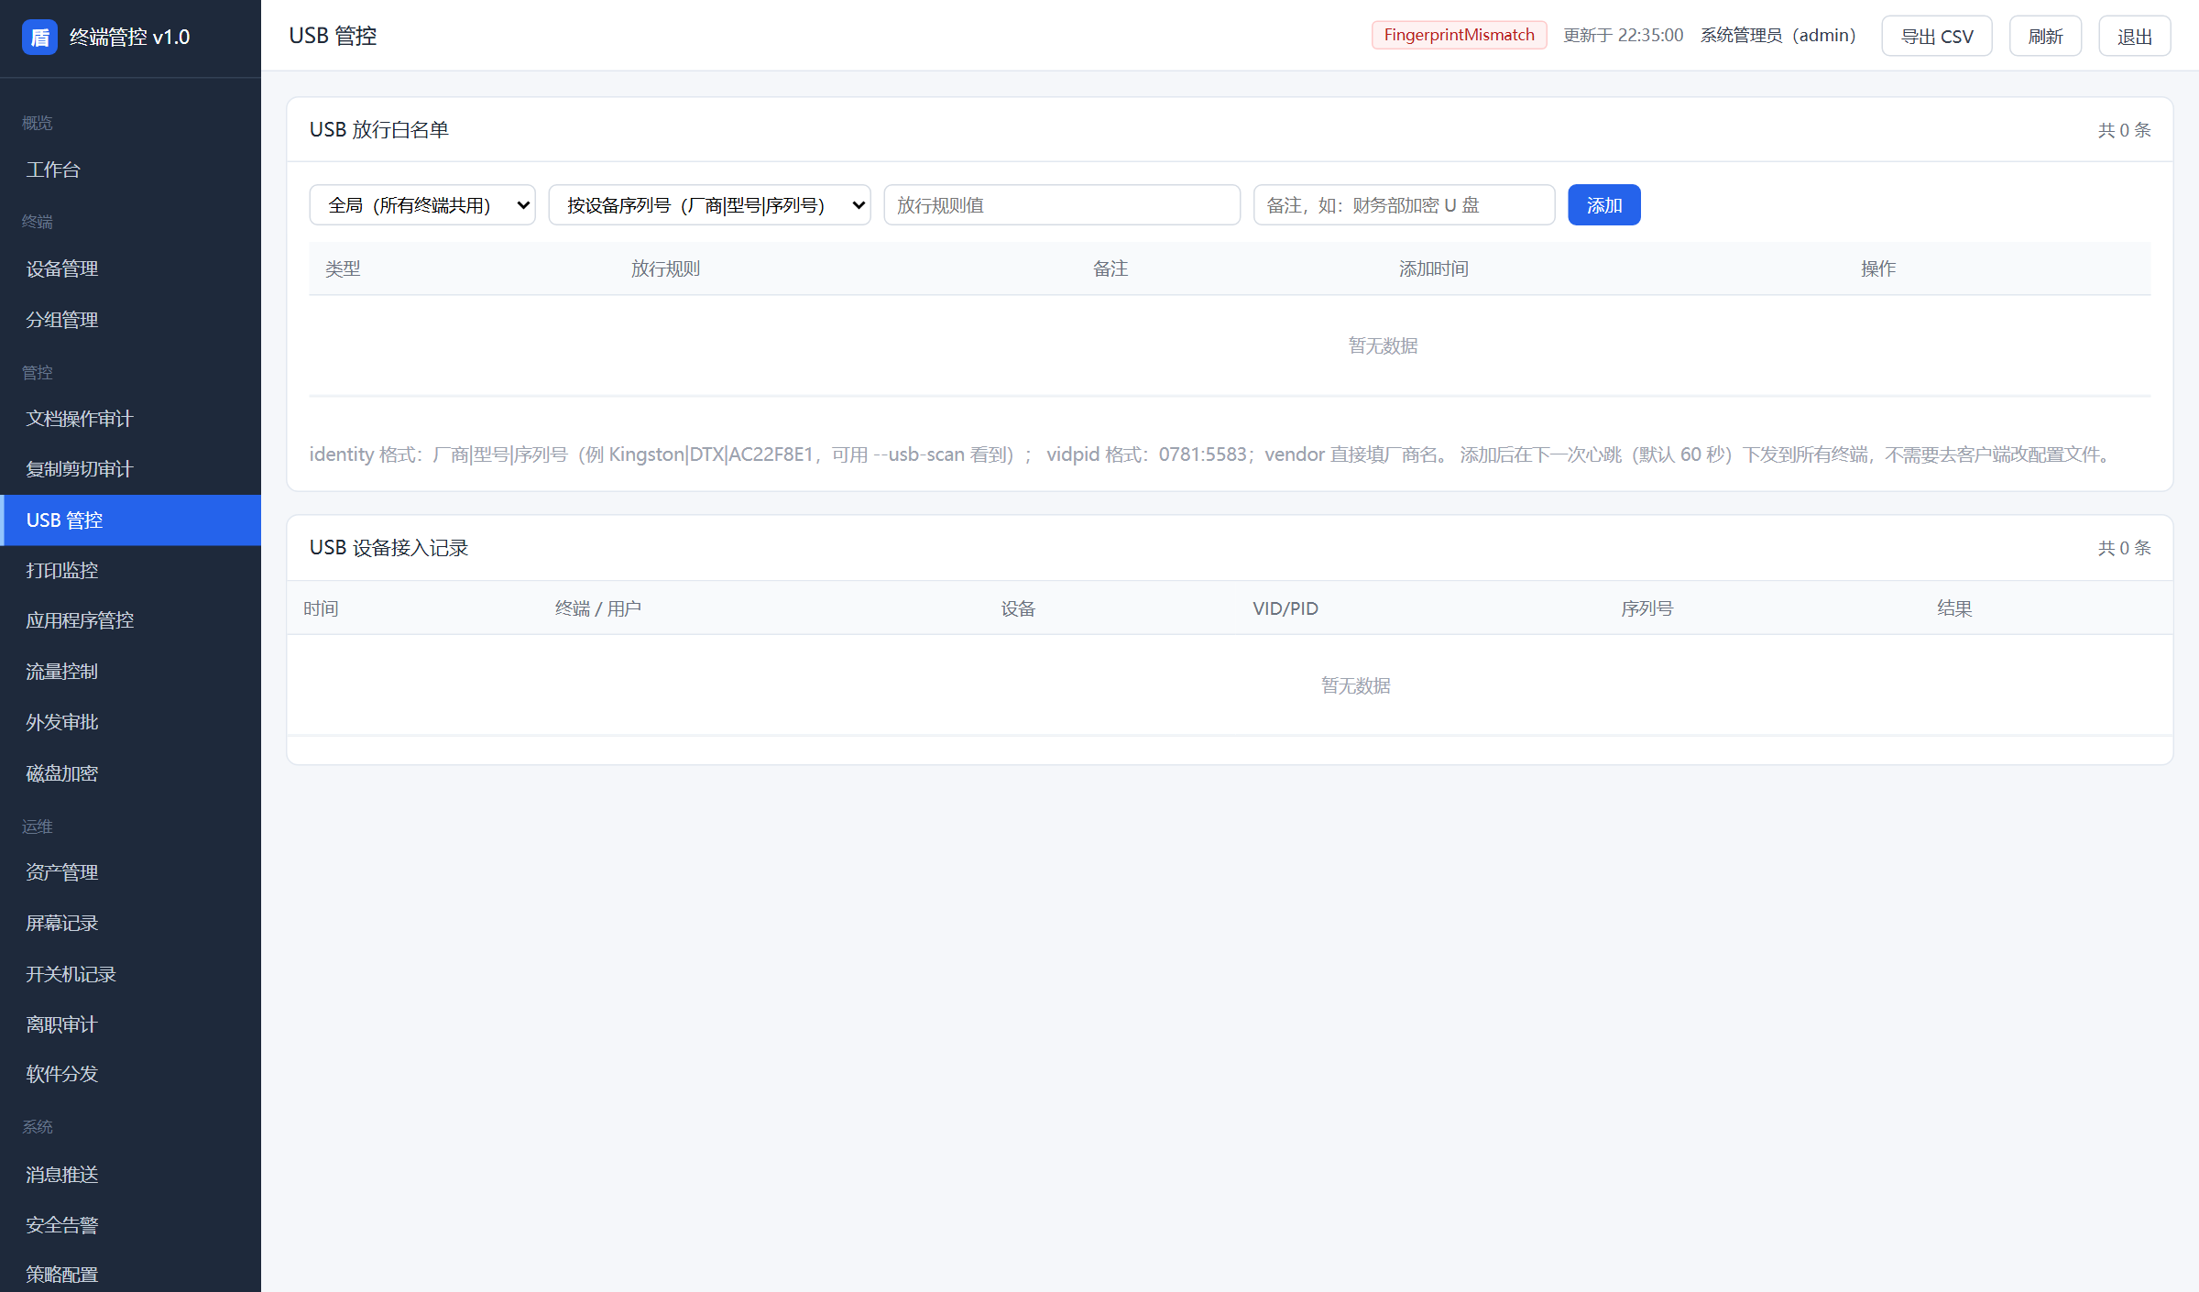Viewport: 2199px width, 1292px height.
Task: Click the 序列号 column header
Action: click(1647, 608)
